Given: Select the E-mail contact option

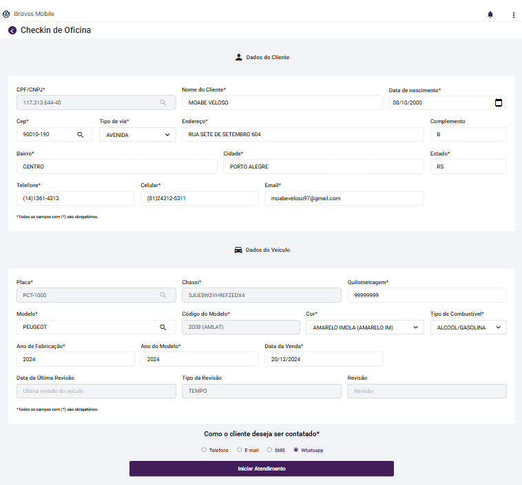Looking at the screenshot, I should (239, 450).
